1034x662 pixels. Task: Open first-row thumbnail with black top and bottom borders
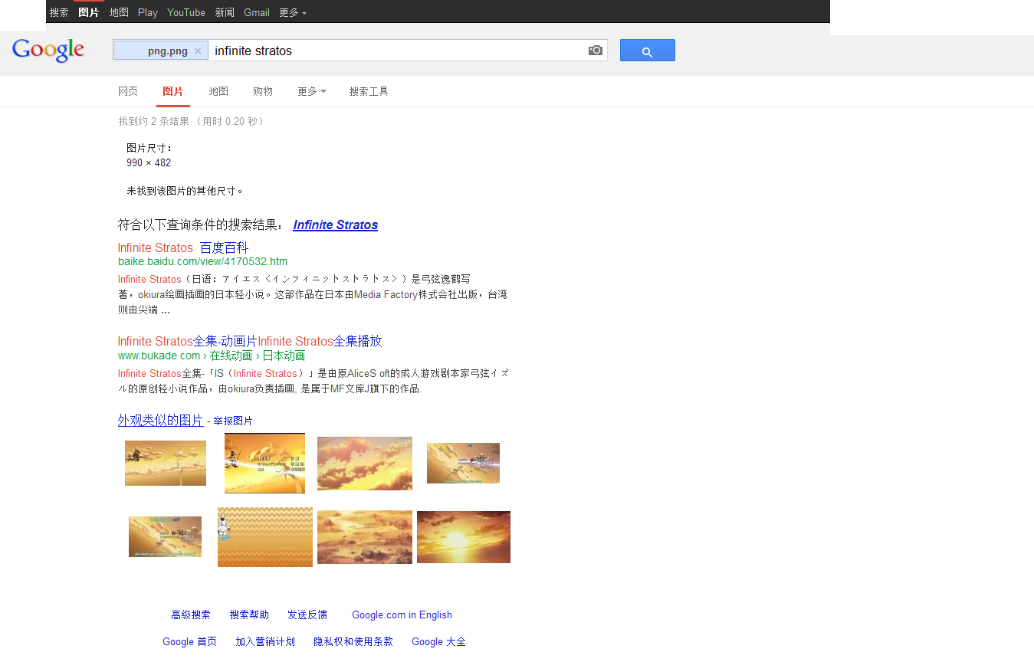(264, 464)
